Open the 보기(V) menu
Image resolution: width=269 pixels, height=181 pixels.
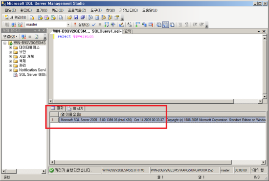click(x=42, y=10)
